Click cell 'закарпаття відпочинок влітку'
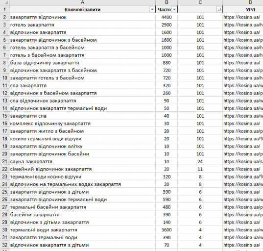Screen dimensions: 263x251 click(x=82, y=147)
